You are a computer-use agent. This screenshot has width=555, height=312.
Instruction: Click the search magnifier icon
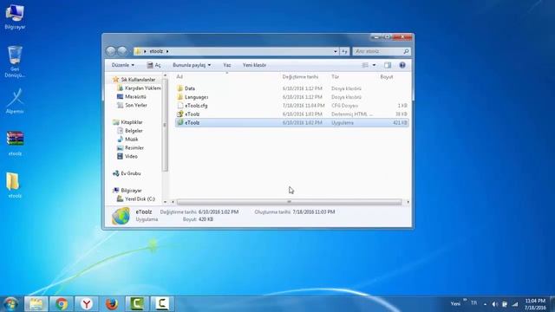click(x=406, y=52)
